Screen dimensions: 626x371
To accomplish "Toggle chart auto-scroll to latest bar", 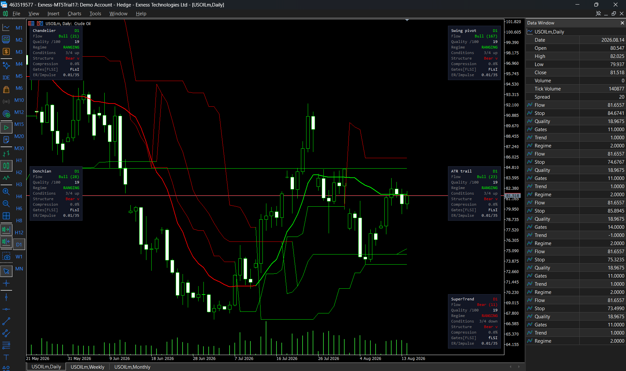I will point(6,242).
